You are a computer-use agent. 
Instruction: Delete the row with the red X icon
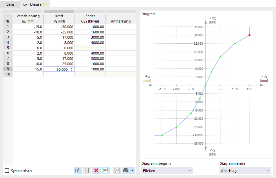[x=96, y=170]
